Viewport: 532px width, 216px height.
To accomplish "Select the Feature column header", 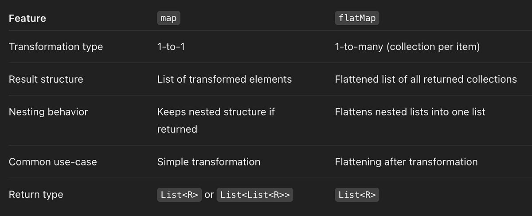I will coord(27,19).
